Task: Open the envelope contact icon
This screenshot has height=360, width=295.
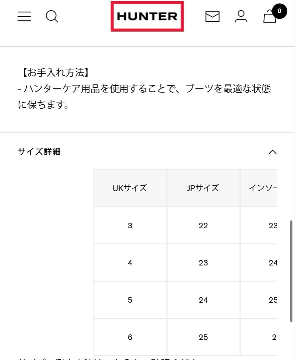Action: pos(212,16)
